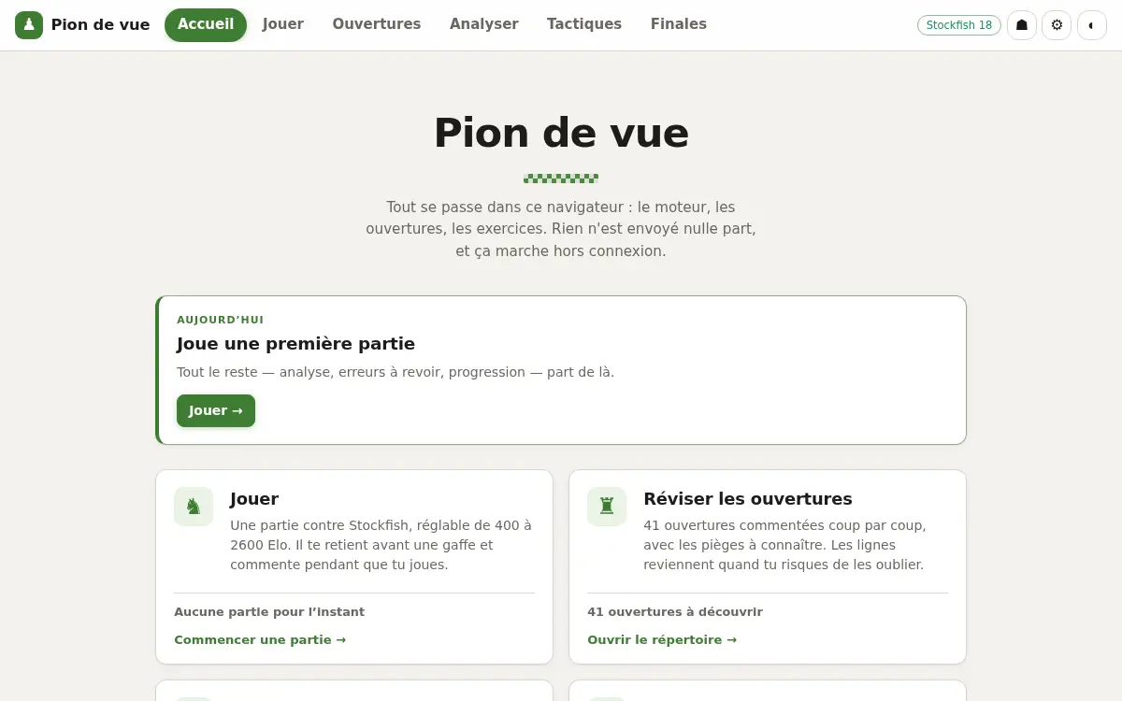Click the Réviser les ouvertures card title

(748, 499)
